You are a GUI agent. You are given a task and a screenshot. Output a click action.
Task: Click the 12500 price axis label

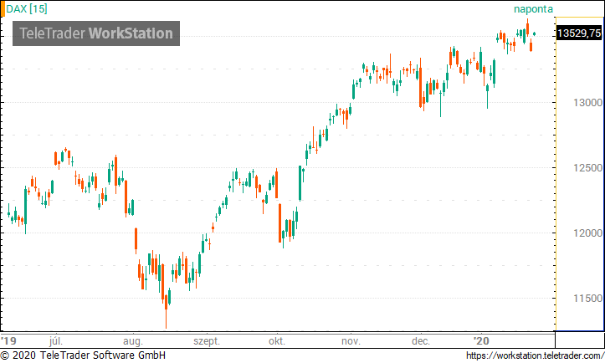click(587, 168)
